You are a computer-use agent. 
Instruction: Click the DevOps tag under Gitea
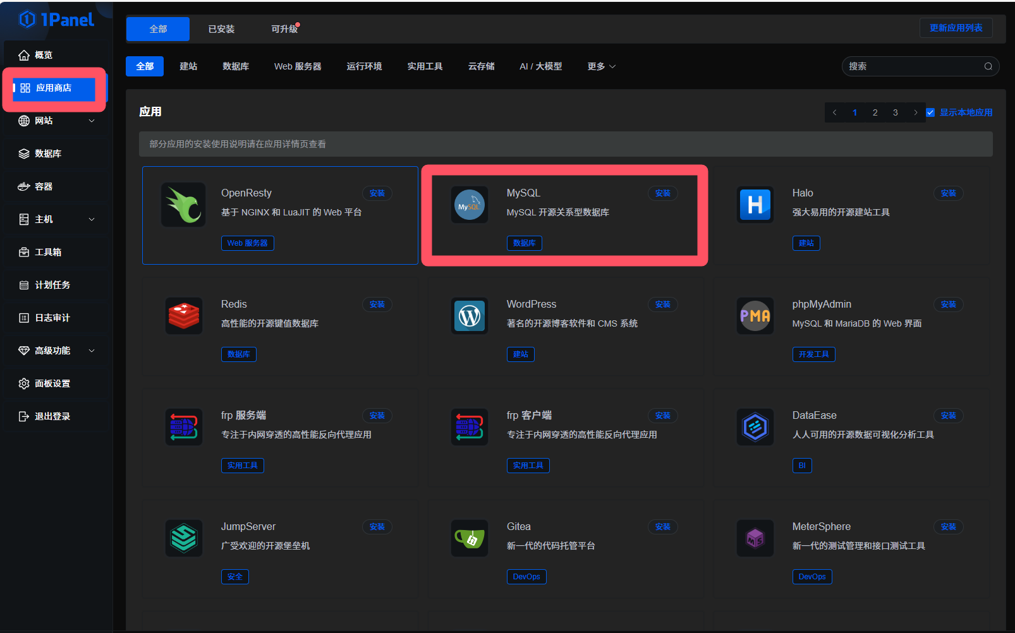(526, 577)
